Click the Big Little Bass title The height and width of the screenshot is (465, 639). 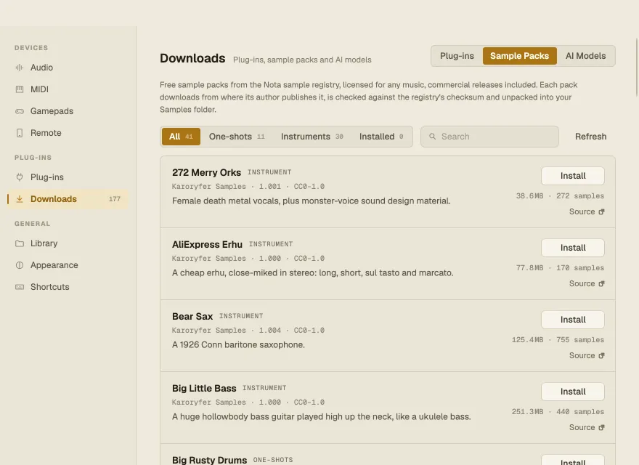click(x=204, y=388)
